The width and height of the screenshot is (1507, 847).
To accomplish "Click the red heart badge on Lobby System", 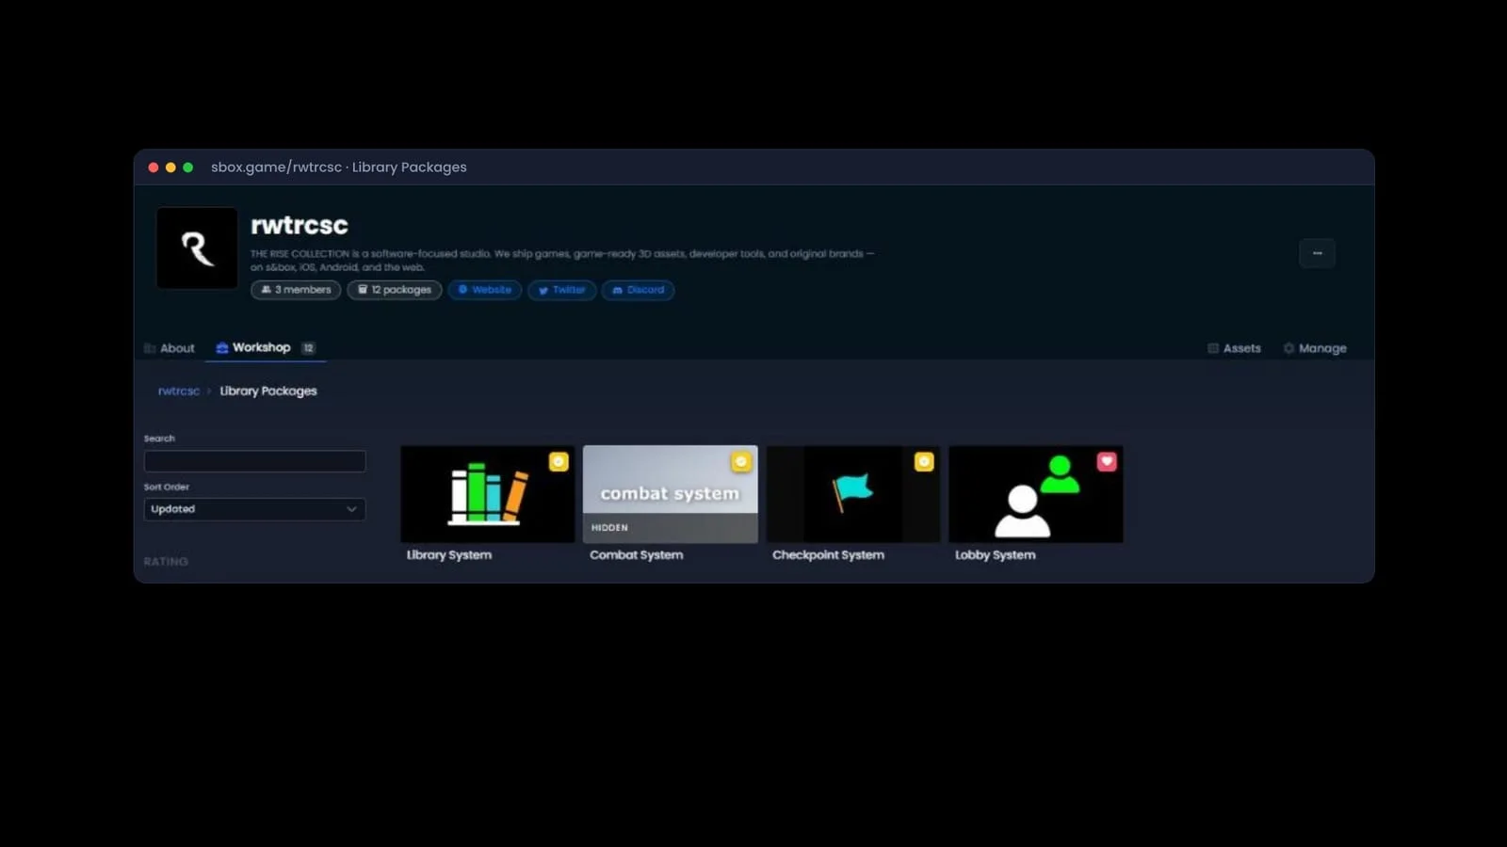I will (x=1107, y=461).
